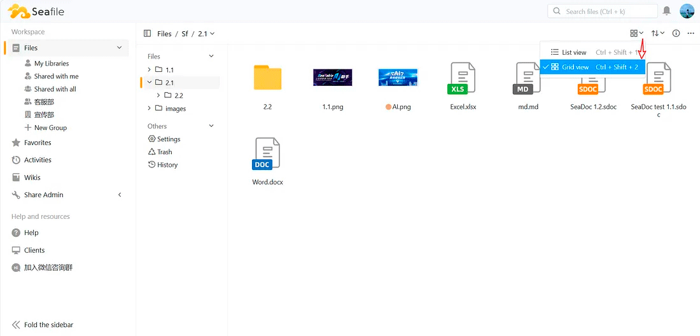Open 加入微信咨询群 link

(x=48, y=268)
